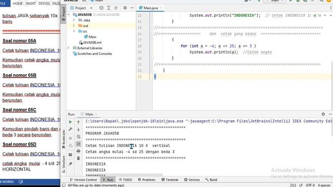Click the Soal nomor 05B heading in Word
The image size is (333, 187).
point(19,75)
